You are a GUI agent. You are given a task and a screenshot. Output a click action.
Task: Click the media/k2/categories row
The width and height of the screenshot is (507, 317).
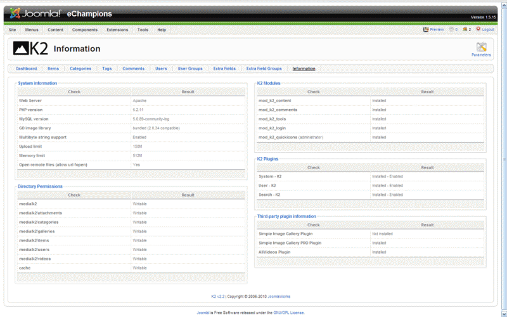[x=131, y=223]
